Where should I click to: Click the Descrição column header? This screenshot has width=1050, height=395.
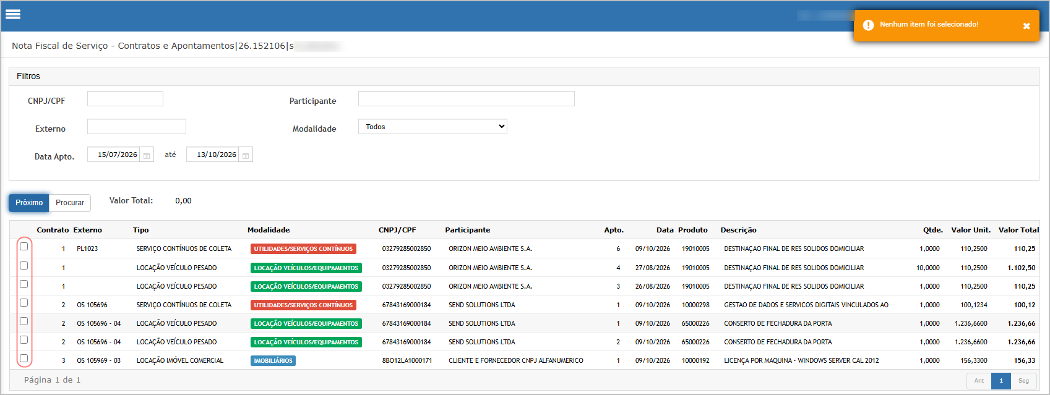(738, 230)
